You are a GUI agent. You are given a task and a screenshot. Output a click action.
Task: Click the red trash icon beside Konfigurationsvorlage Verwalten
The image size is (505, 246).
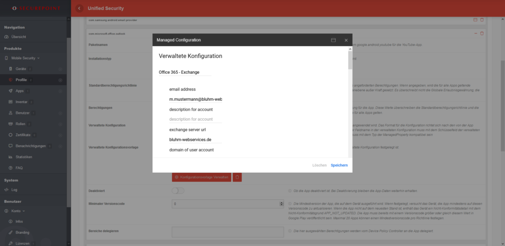pos(237,177)
